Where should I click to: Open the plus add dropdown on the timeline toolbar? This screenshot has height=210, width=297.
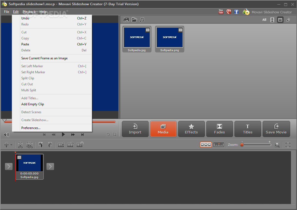pos(8,145)
